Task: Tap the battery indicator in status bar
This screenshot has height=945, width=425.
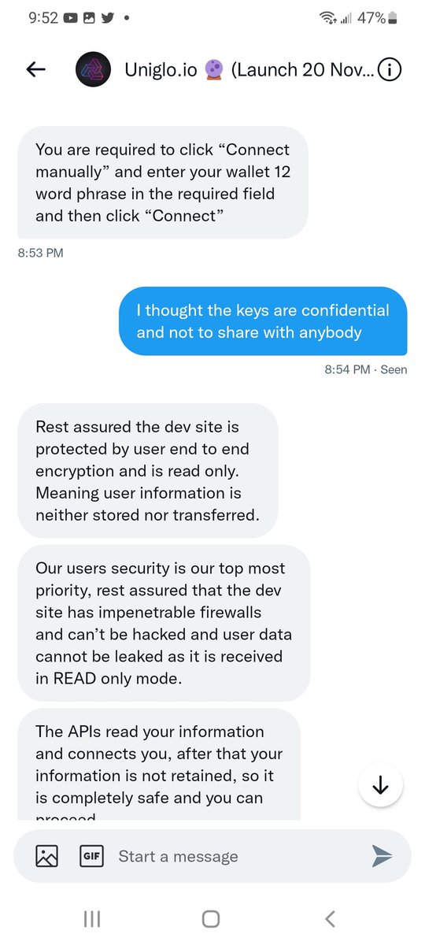Action: [x=394, y=18]
